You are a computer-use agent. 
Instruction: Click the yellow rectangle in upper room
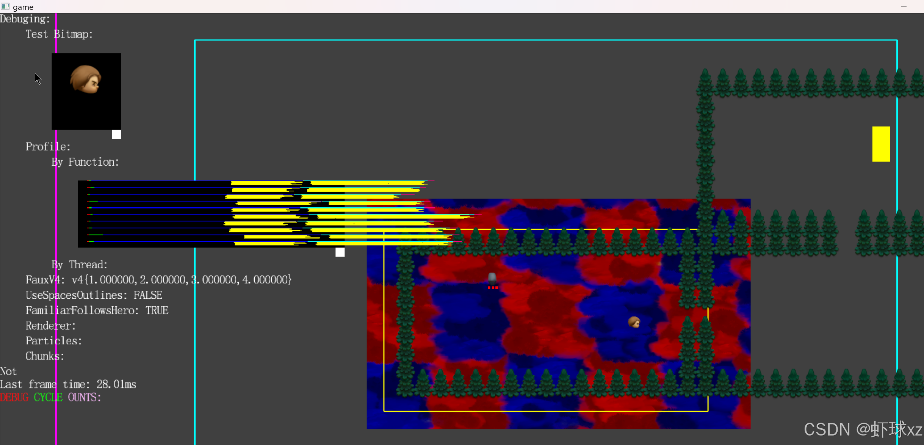[x=881, y=144]
